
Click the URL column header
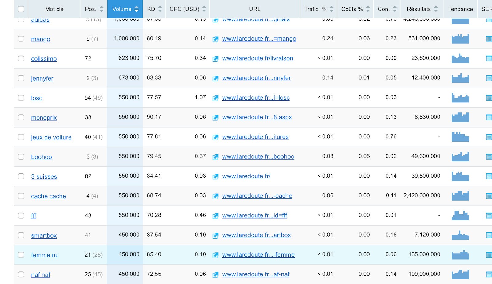(255, 9)
